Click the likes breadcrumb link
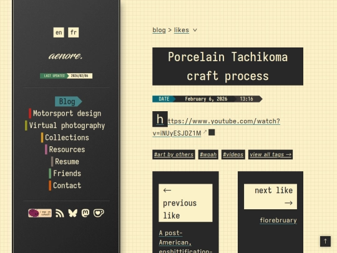Image resolution: width=337 pixels, height=253 pixels. (182, 30)
